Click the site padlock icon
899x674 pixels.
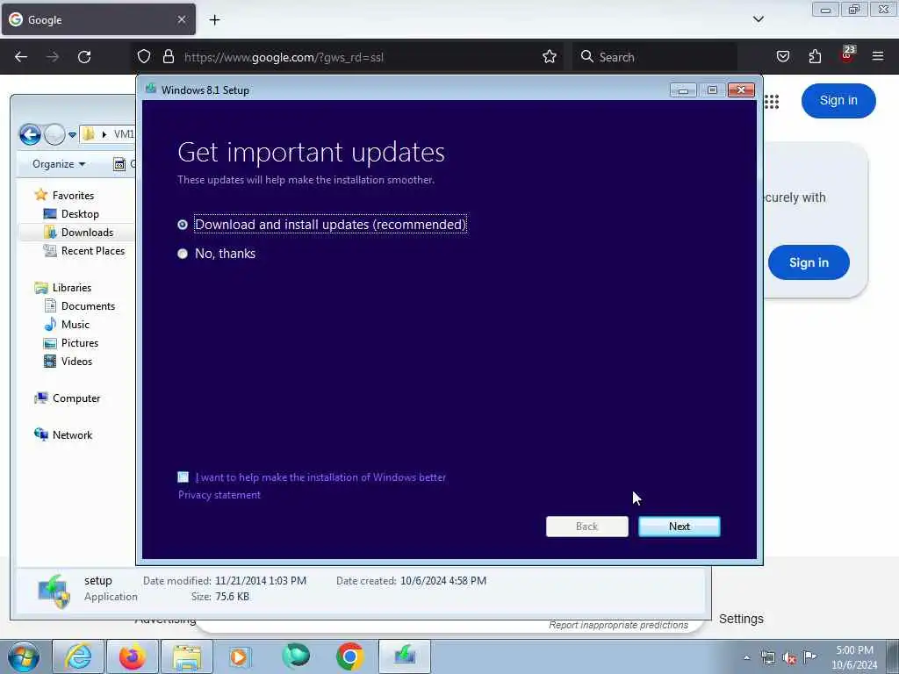pyautogui.click(x=168, y=57)
